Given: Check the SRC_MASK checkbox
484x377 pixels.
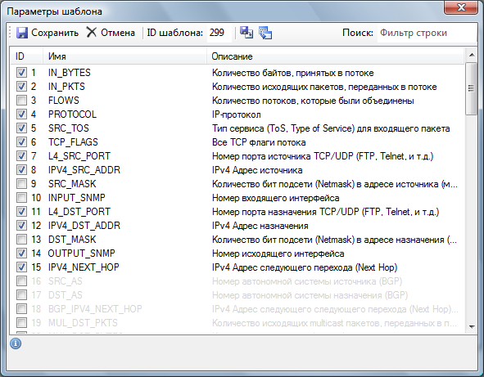Looking at the screenshot, I should pos(21,184).
